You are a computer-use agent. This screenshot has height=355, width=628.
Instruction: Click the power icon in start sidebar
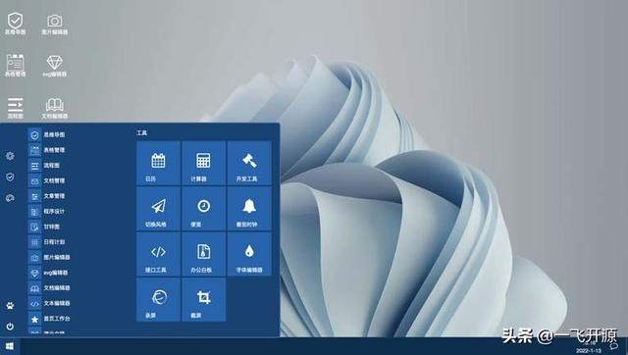pos(10,327)
